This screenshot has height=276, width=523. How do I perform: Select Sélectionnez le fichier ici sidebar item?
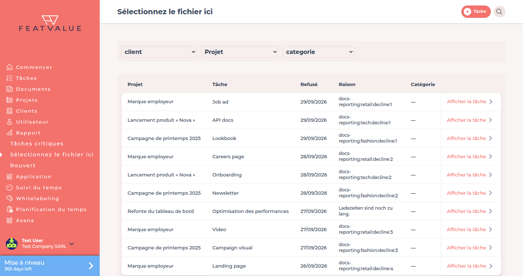[x=52, y=155]
